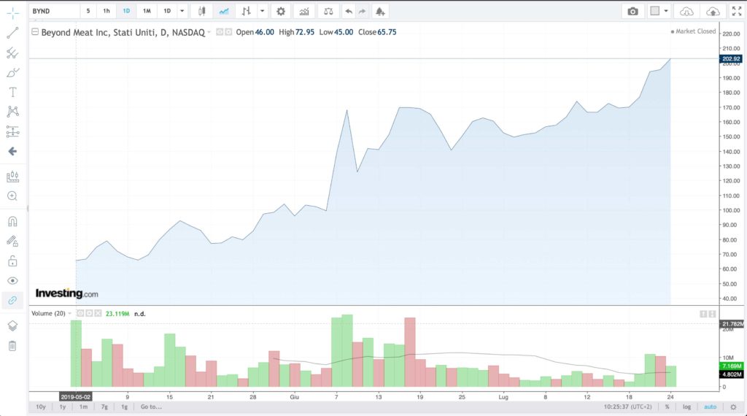747x416 pixels.
Task: Select the pattern drawing tool
Action: 13,112
